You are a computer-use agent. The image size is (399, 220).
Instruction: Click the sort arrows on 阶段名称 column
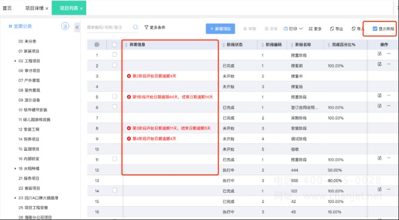292,45
